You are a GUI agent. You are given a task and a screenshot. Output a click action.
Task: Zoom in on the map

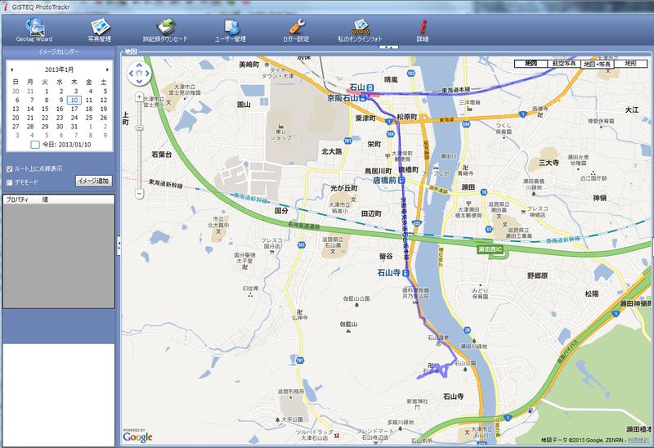click(139, 97)
